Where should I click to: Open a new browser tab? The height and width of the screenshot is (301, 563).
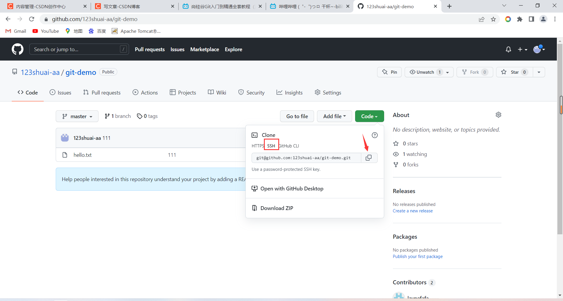tap(449, 6)
